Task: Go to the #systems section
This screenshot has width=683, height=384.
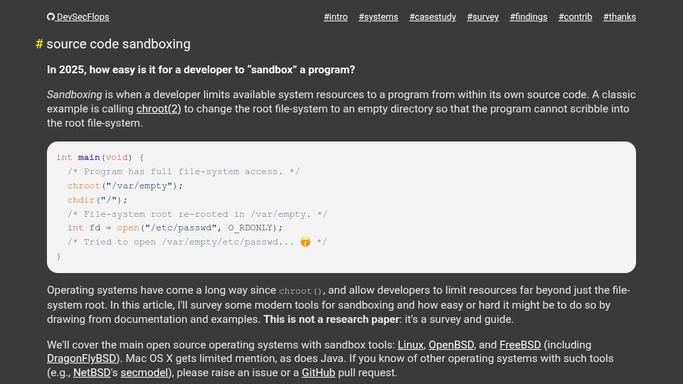Action: [x=378, y=17]
